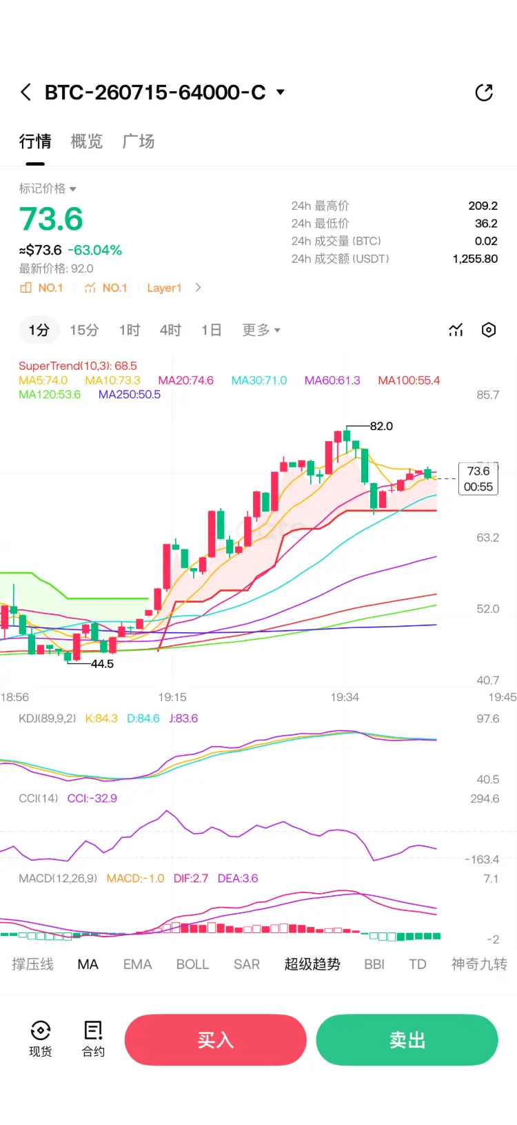
Task: Open the share icon at top right
Action: (x=484, y=92)
